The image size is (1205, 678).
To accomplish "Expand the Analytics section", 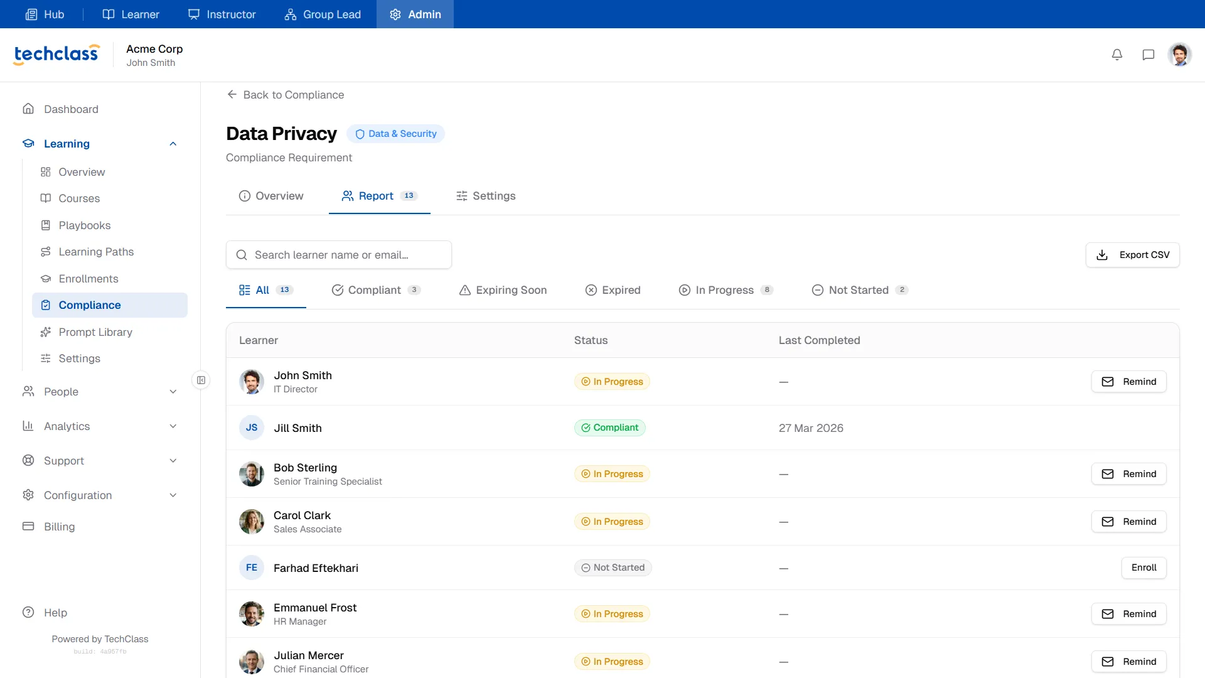I will [x=100, y=426].
